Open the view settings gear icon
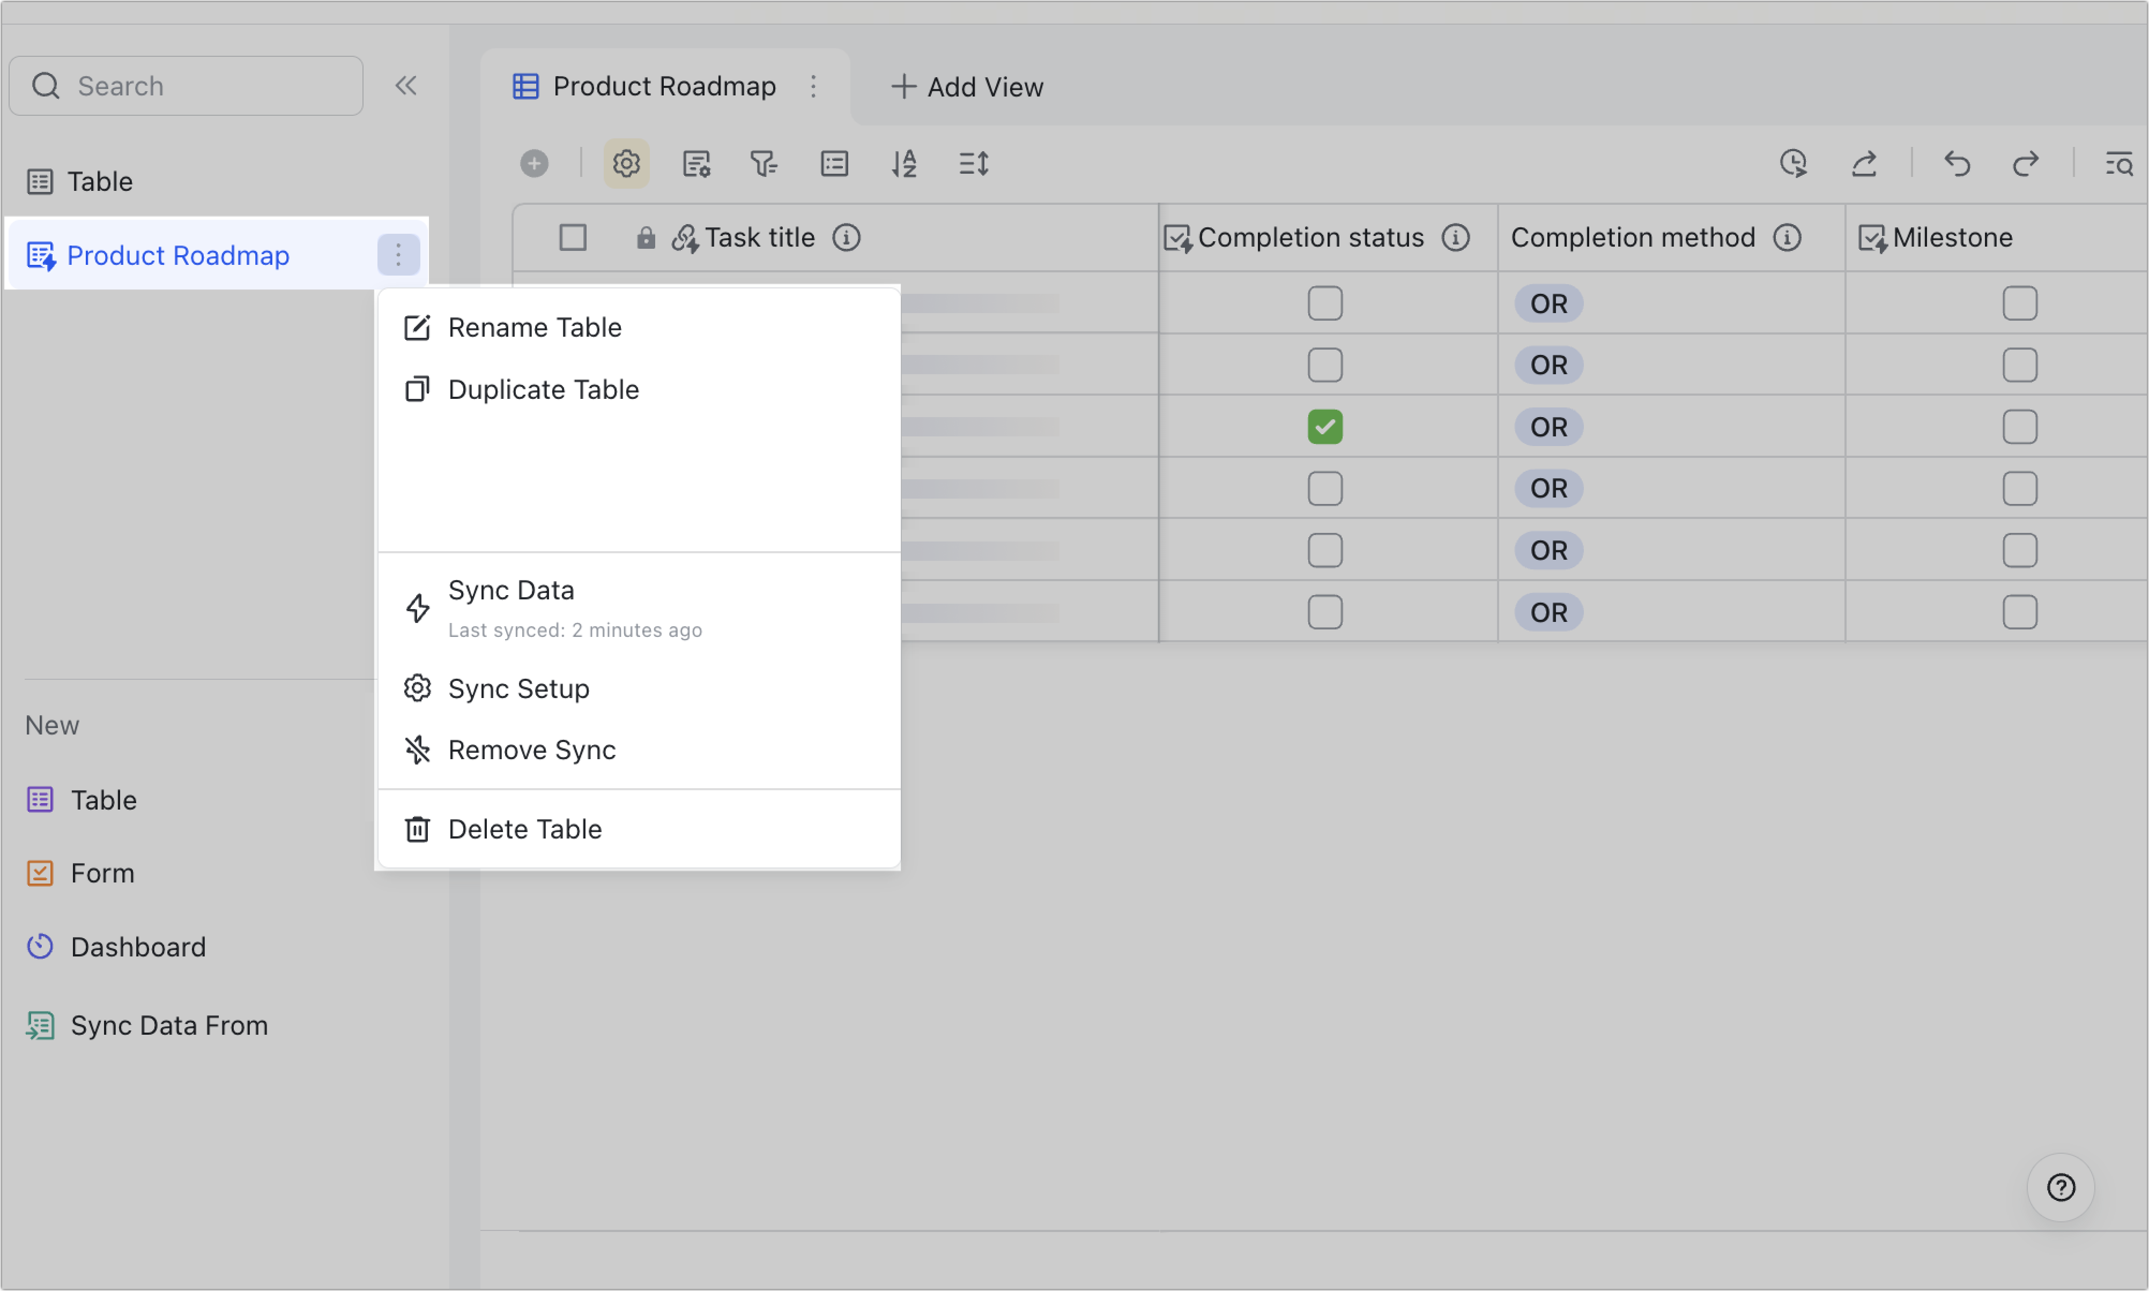Viewport: 2149px width, 1291px height. (626, 164)
